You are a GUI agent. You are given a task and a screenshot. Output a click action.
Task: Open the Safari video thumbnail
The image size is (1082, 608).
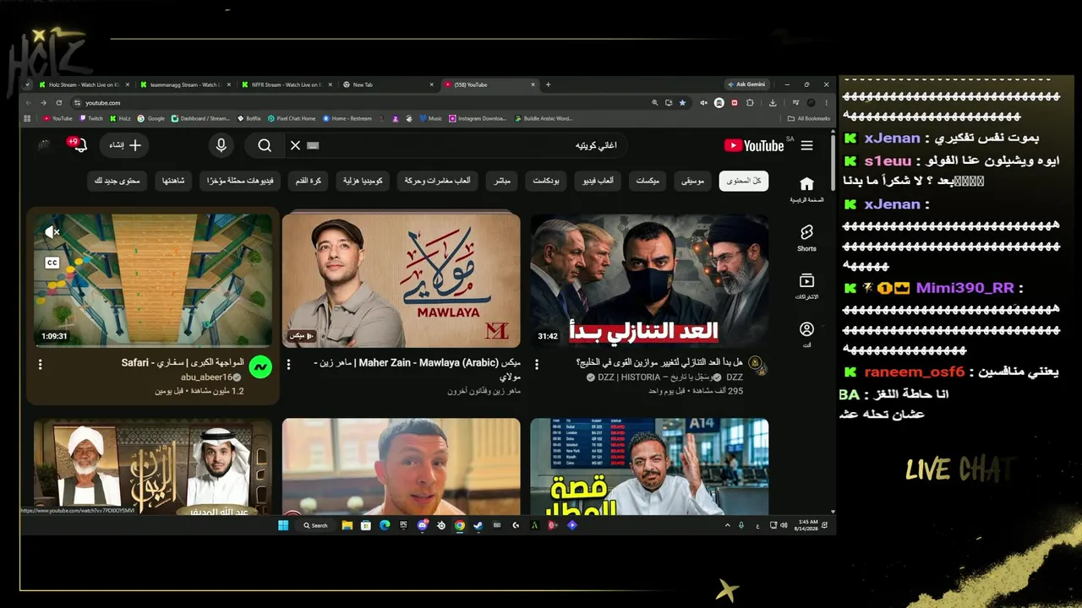pyautogui.click(x=153, y=280)
